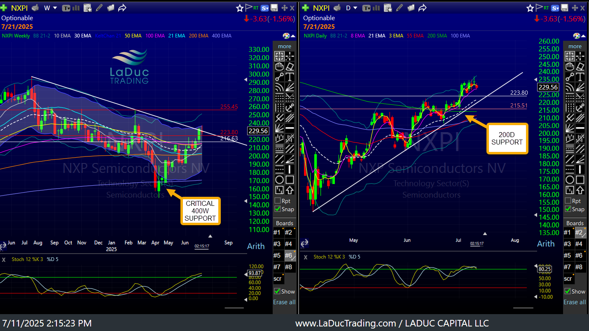Click Erase all beside daily chart

point(575,302)
